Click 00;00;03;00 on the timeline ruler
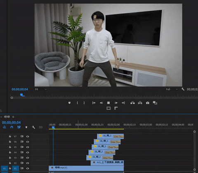 (x=146, y=125)
